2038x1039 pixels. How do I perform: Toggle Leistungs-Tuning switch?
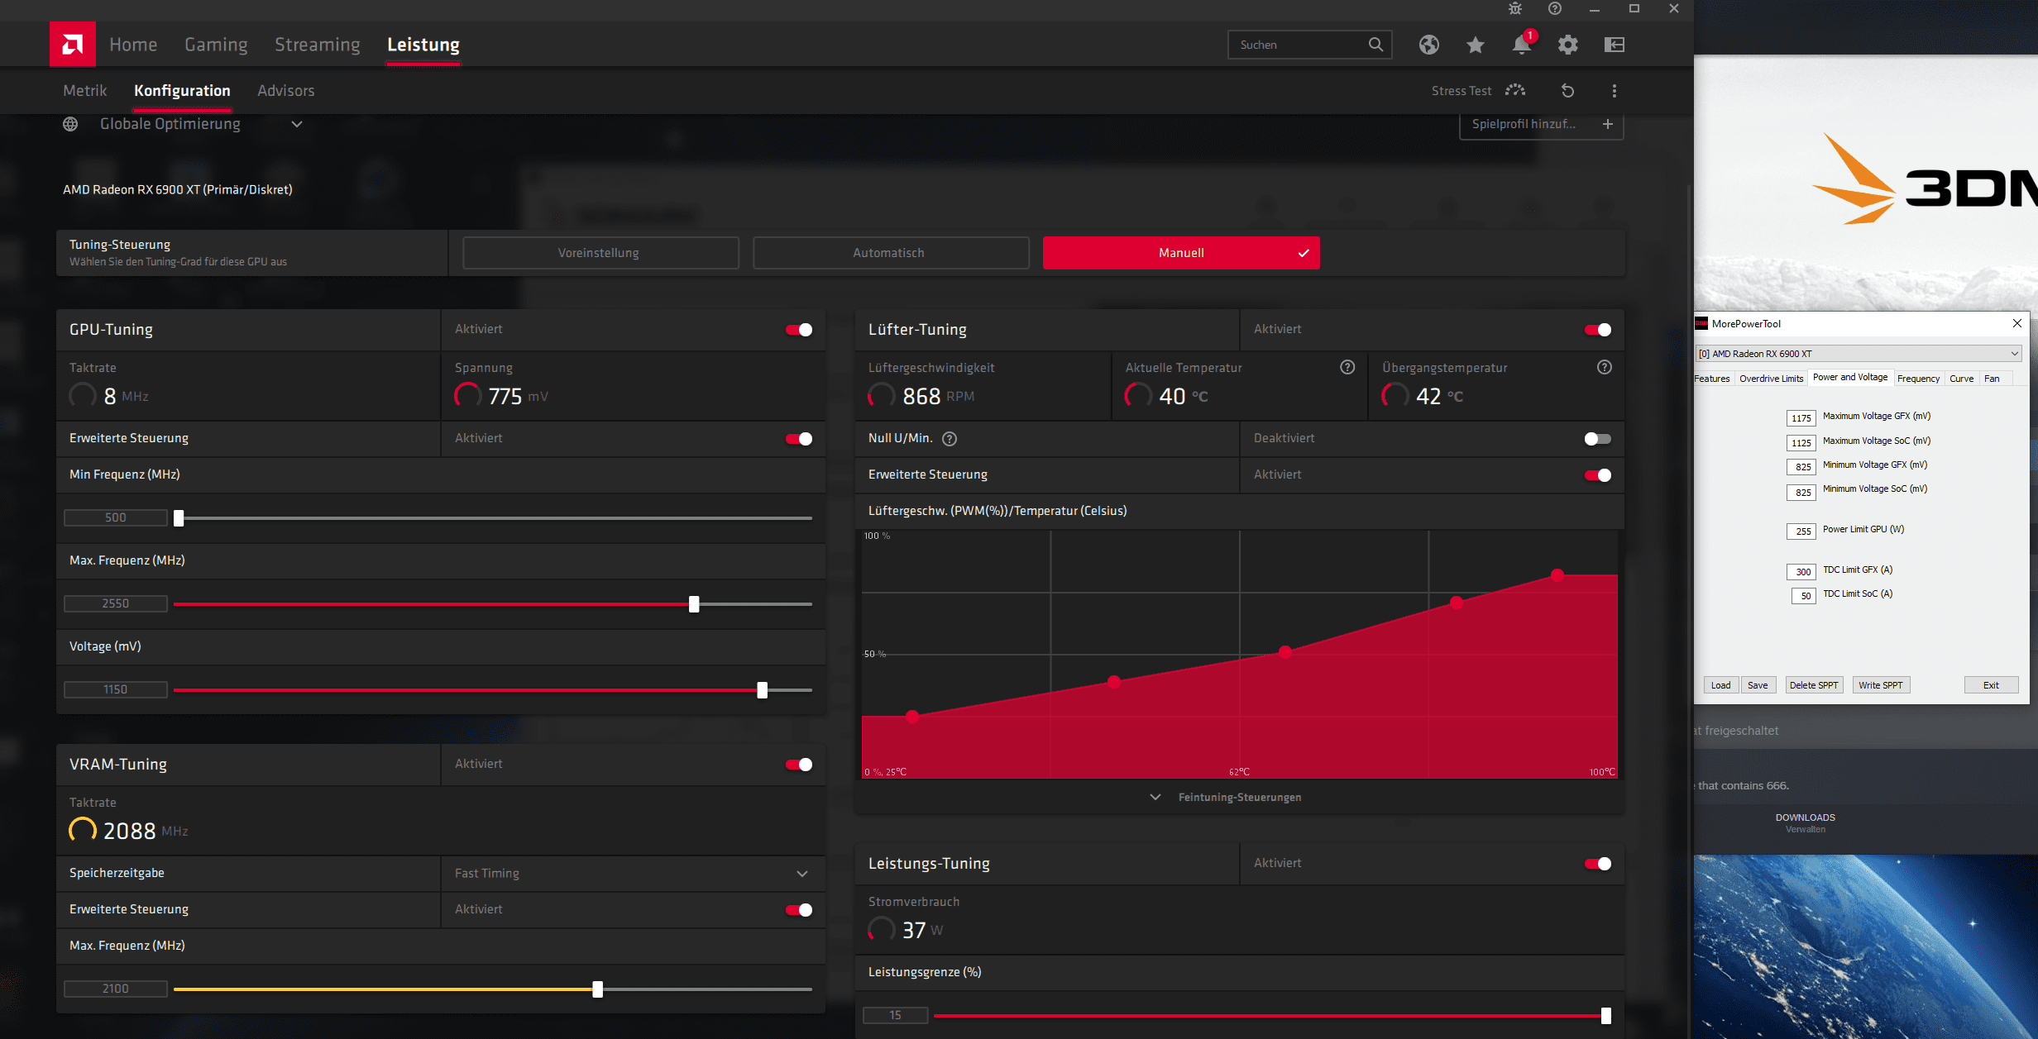coord(1598,864)
